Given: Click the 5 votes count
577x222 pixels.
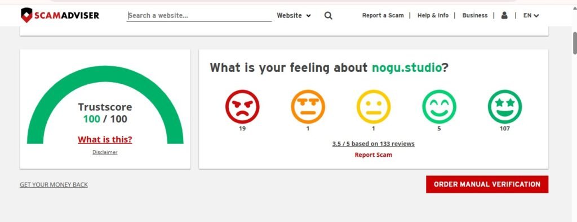Looking at the screenshot, I should tap(439, 129).
